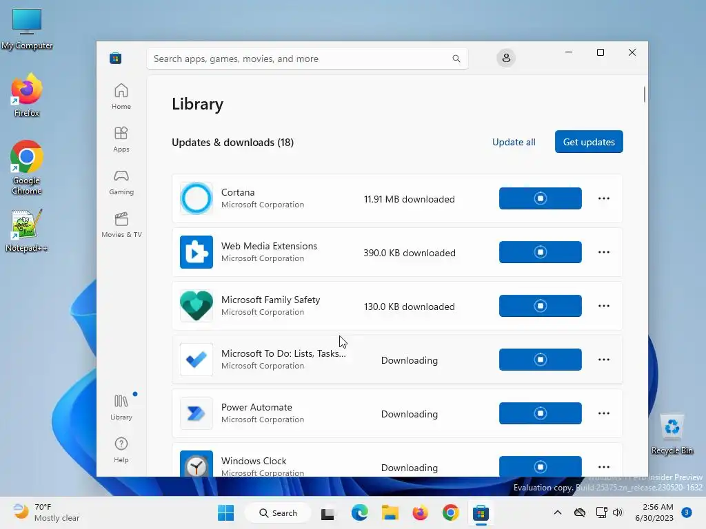
Task: Click the Update all link
Action: [514, 142]
